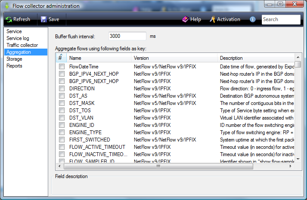307x200 pixels.
Task: Open the Service log section
Action: click(x=18, y=38)
